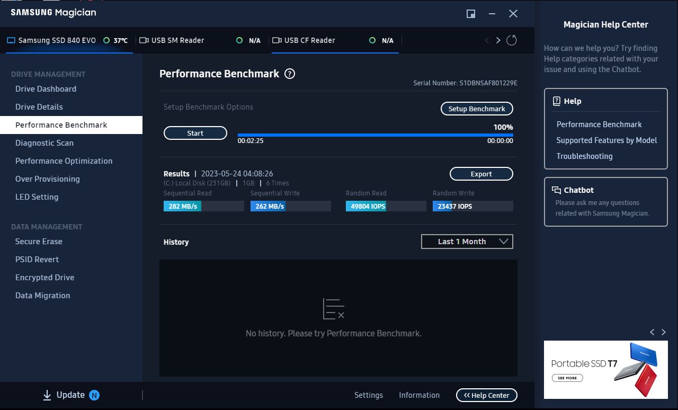678x410 pixels.
Task: Click the 100% progress value
Action: 503,127
